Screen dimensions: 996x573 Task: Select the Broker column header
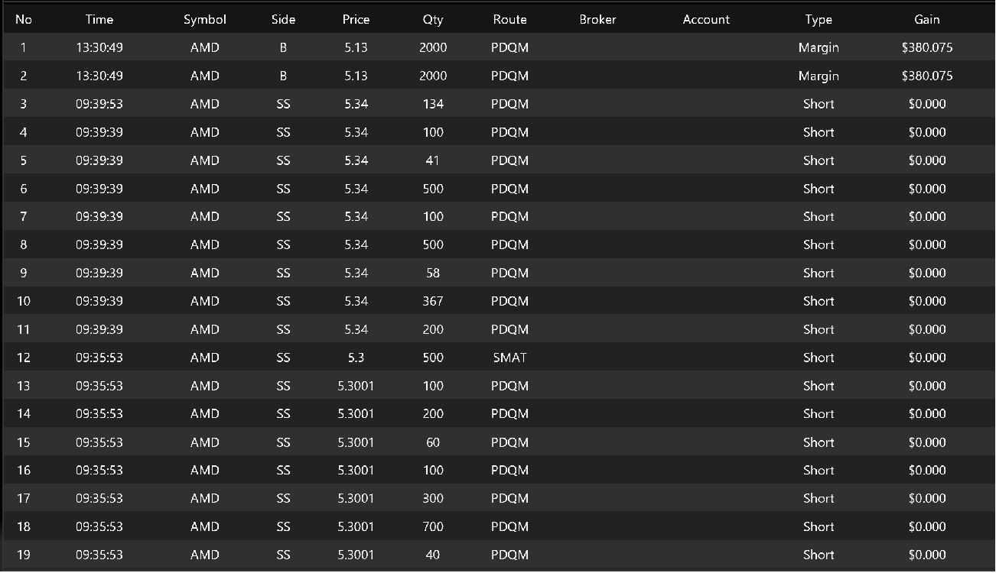[x=597, y=20]
